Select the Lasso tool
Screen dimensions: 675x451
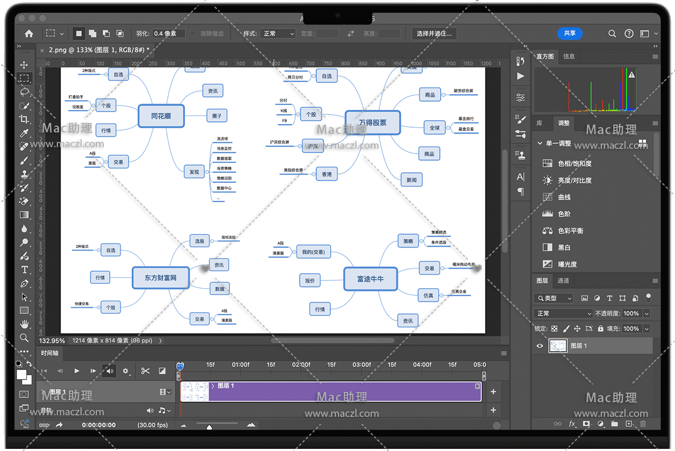24,92
